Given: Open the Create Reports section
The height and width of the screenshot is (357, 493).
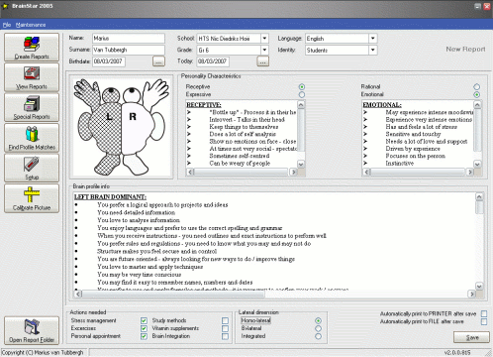Looking at the screenshot, I should 32,48.
